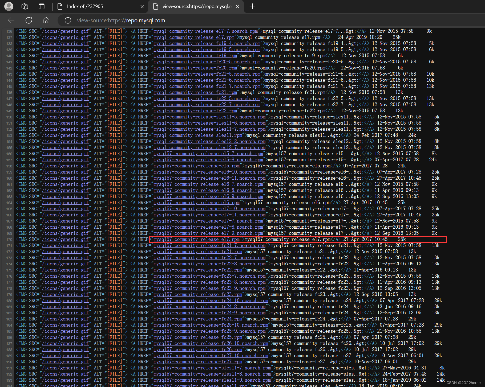Open link mysql57-community-release-fc22-8.noarch.rpm
485x387 pixels.
210,264
